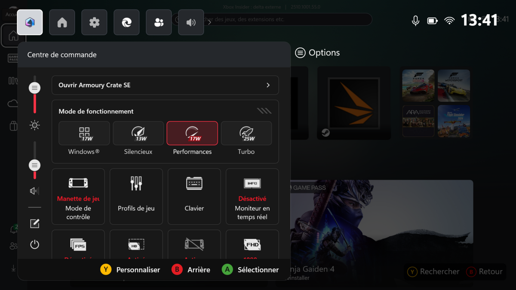
Task: Click the Home icon in top bar
Action: (x=62, y=22)
